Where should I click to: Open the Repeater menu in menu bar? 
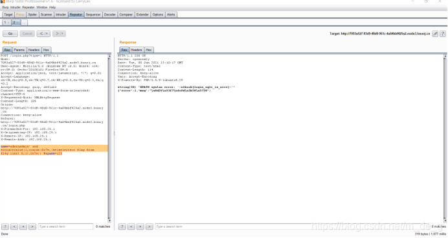pos(28,7)
